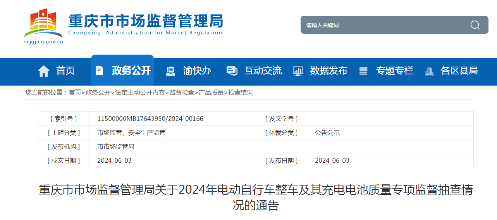Select the 渝快办 menu item
This screenshot has height=220, width=497.
[x=197, y=70]
